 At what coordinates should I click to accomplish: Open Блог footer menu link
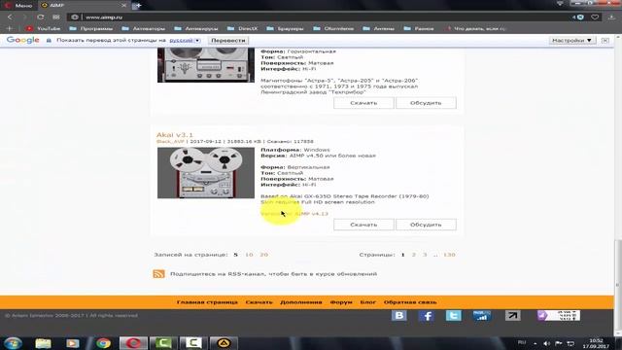tap(367, 302)
